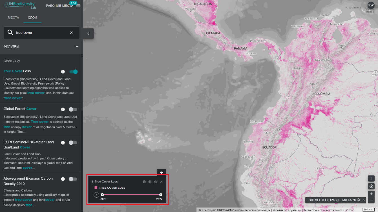Locate my position with the target icon
This screenshot has height=212, width=378.
(371, 186)
